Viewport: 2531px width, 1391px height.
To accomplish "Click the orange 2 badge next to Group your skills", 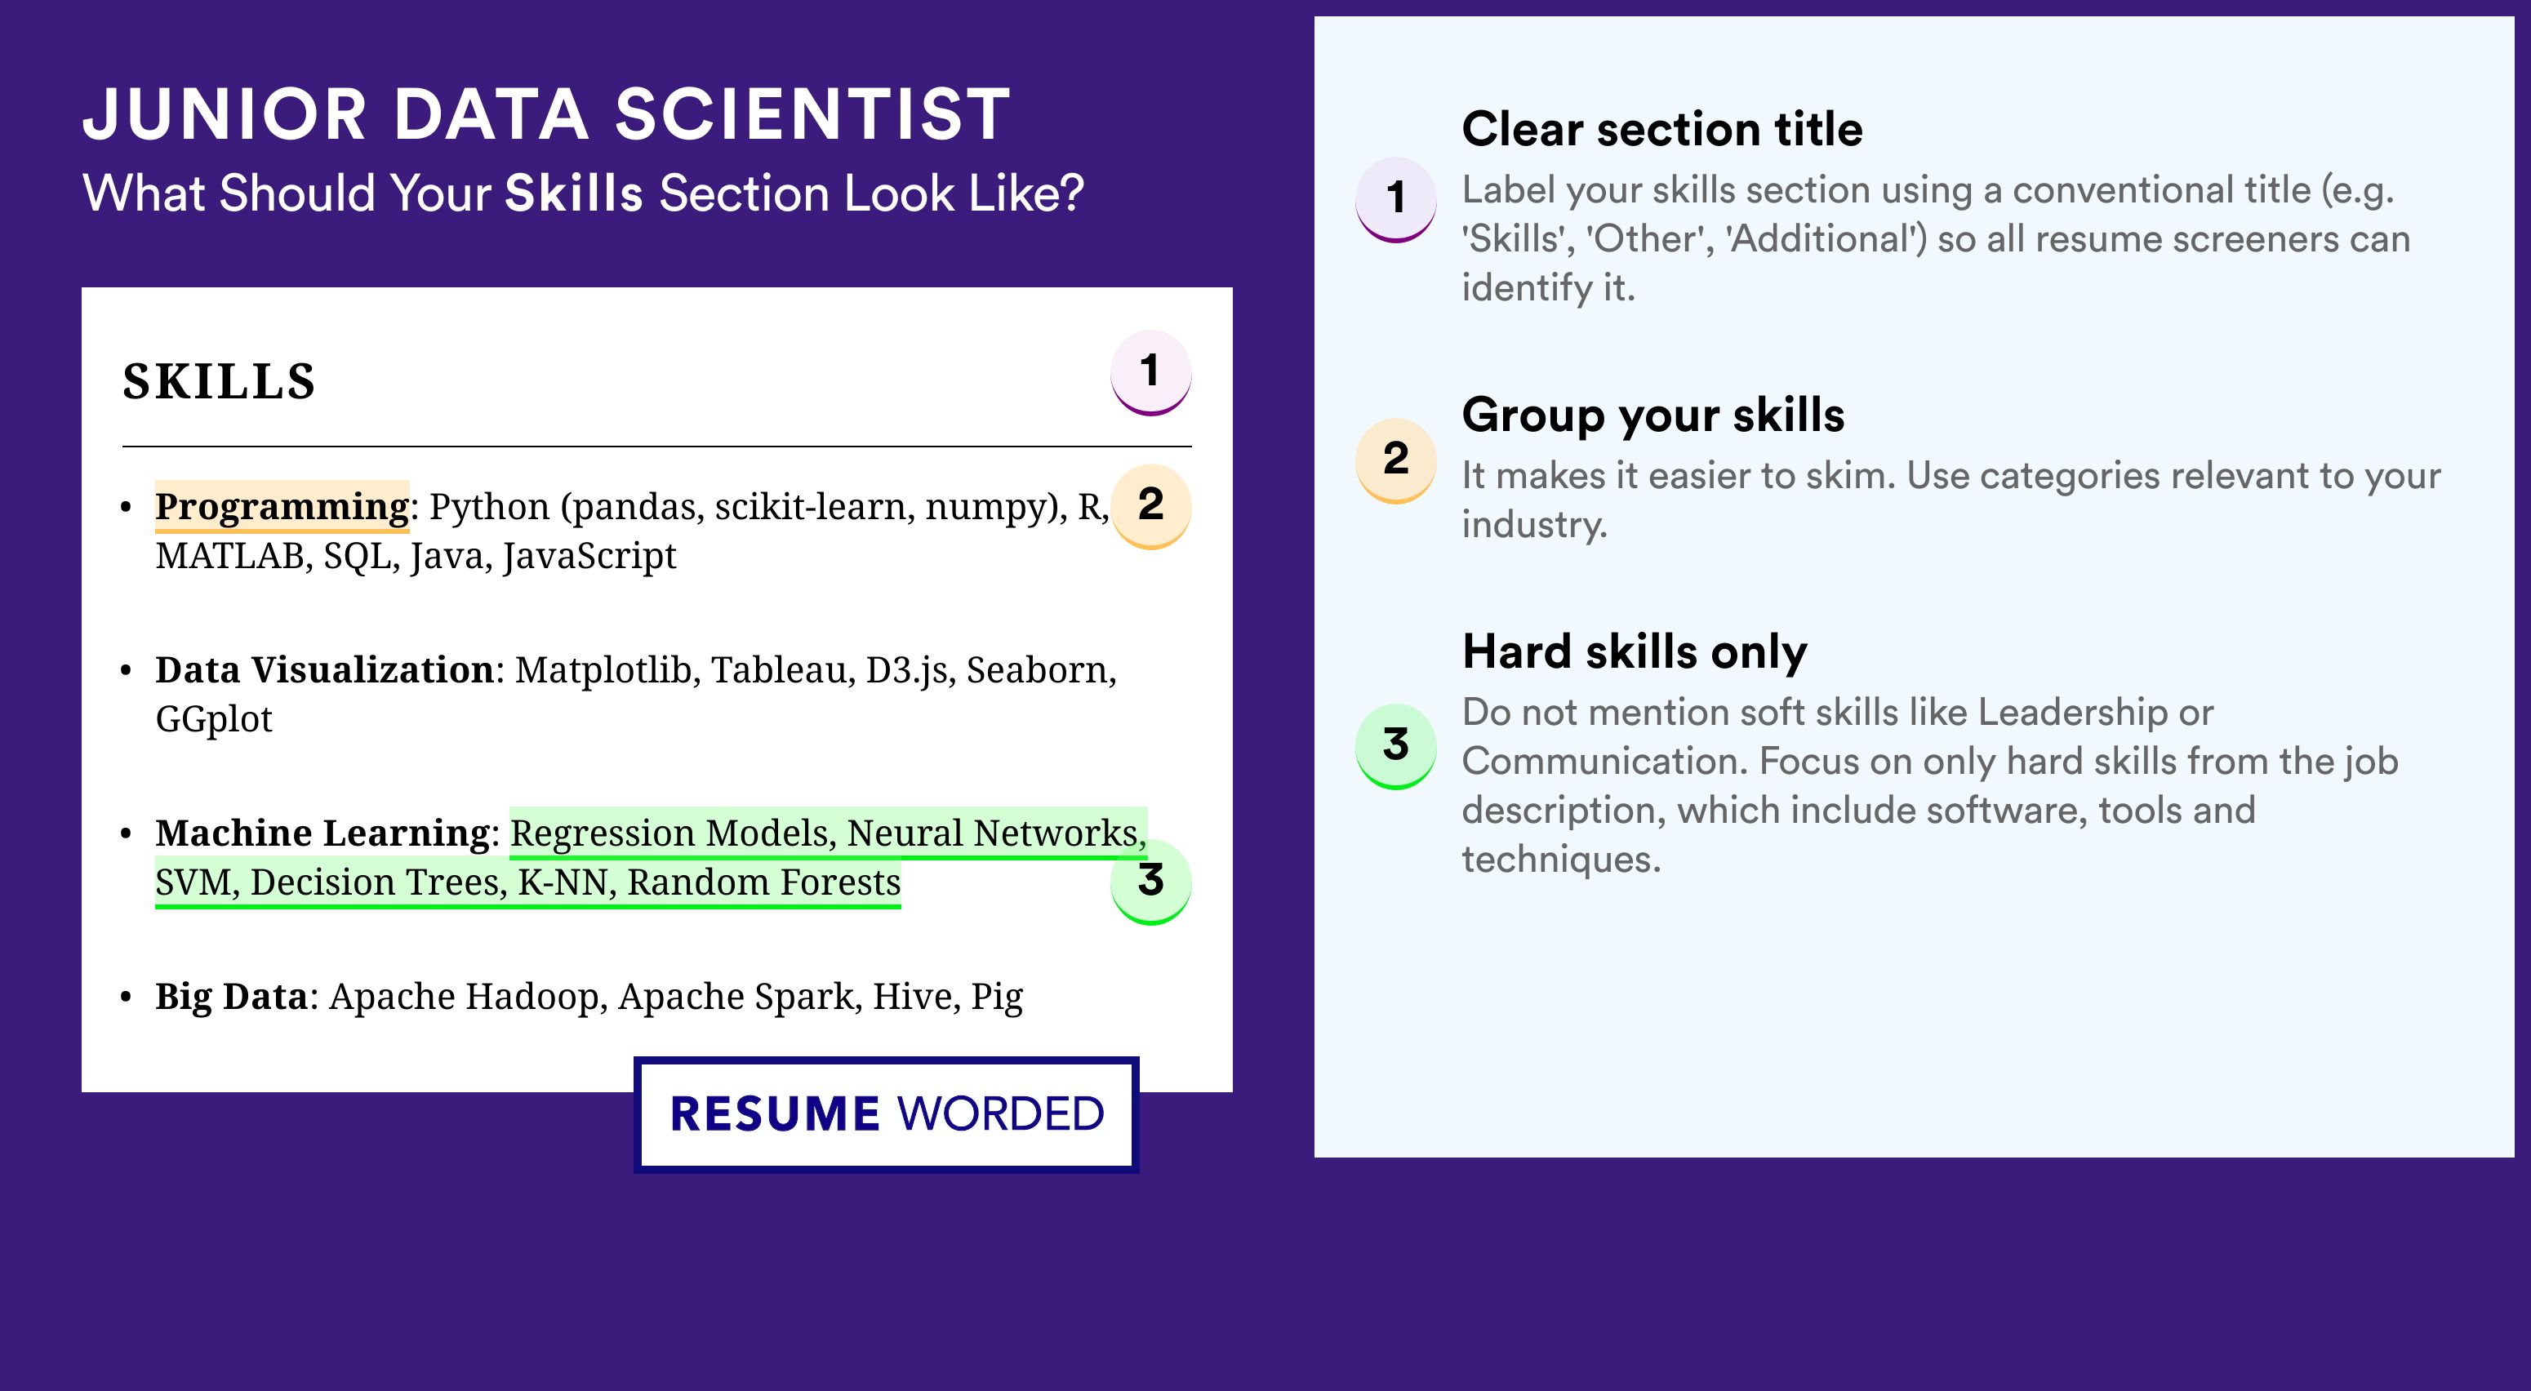I will point(1396,460).
